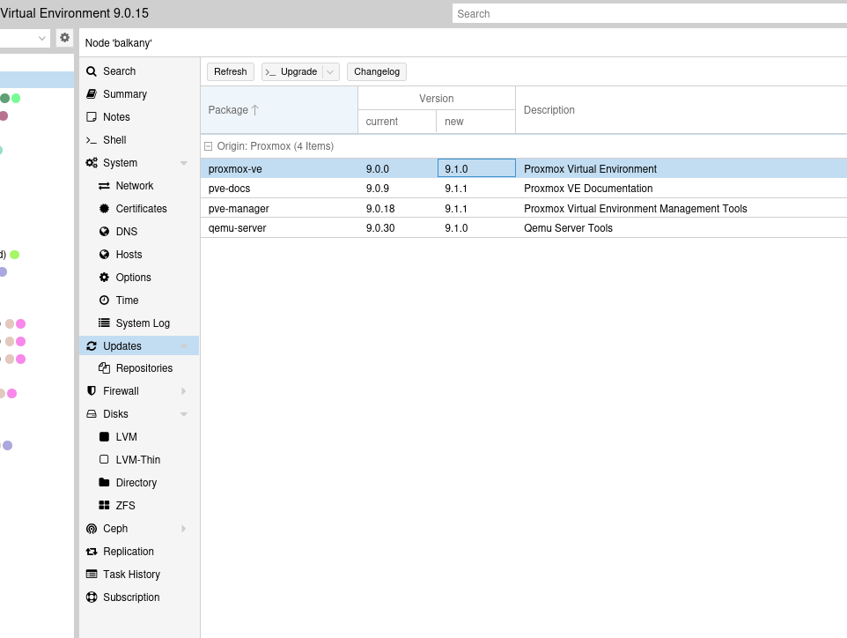Click the top Search input field
Screen dimensions: 847x638
click(x=648, y=14)
